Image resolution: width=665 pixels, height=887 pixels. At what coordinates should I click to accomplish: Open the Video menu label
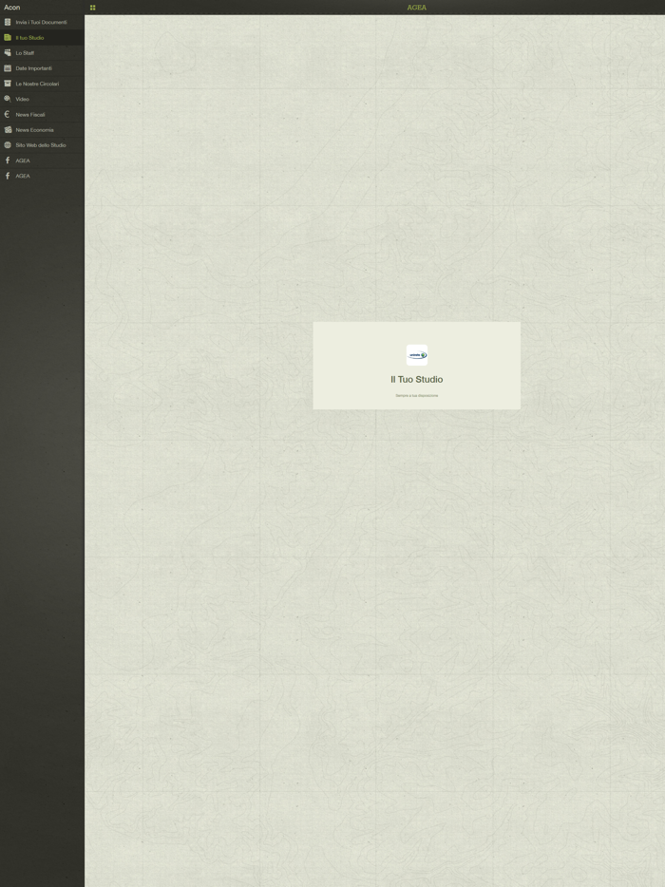click(x=22, y=99)
